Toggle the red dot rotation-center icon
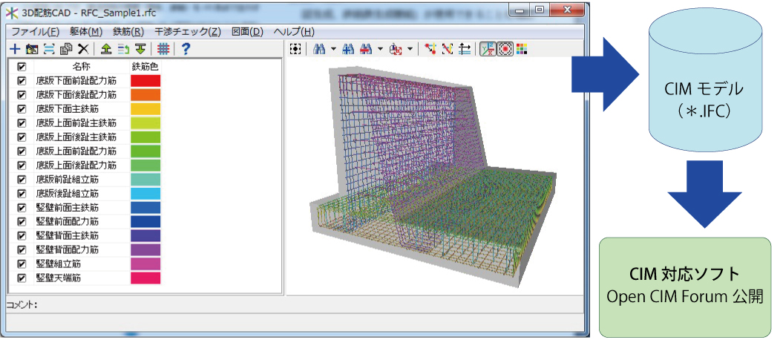The width and height of the screenshot is (783, 343). click(505, 49)
